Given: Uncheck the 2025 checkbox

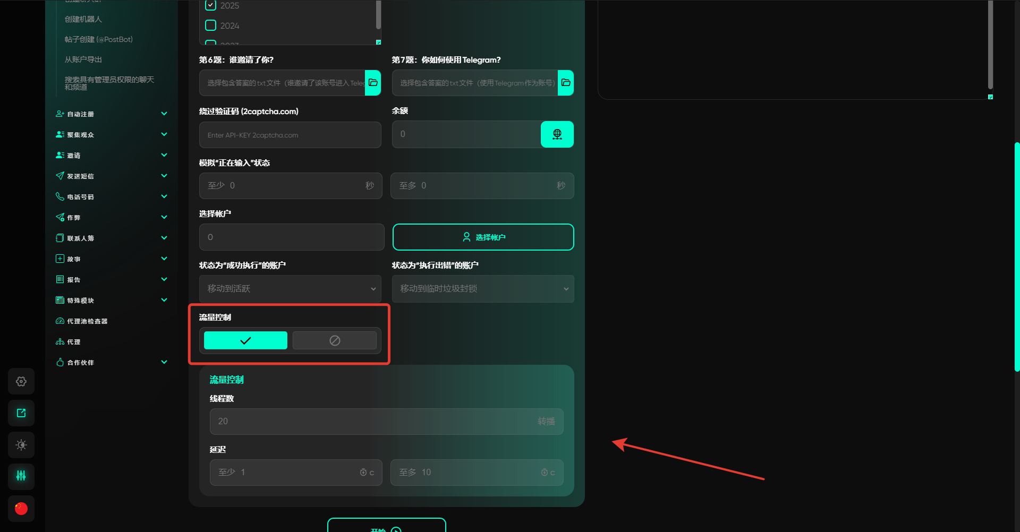Looking at the screenshot, I should pyautogui.click(x=211, y=5).
